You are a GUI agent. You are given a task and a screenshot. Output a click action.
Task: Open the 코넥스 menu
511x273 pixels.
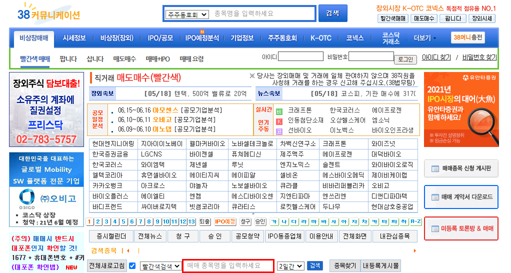point(355,38)
